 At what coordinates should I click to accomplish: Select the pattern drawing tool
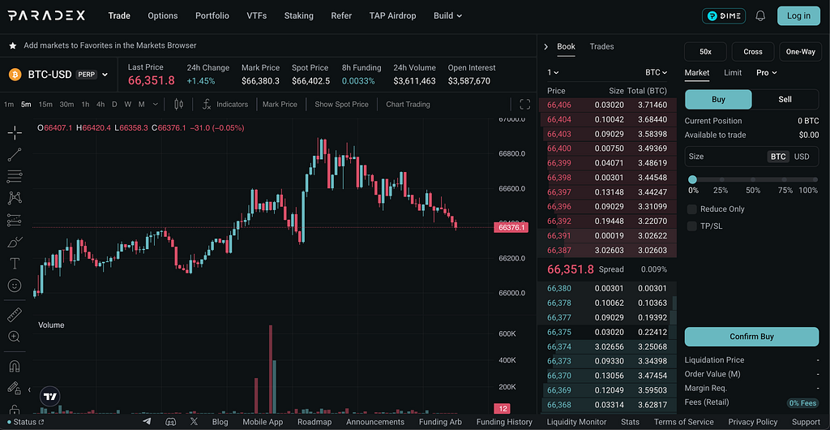(x=15, y=198)
